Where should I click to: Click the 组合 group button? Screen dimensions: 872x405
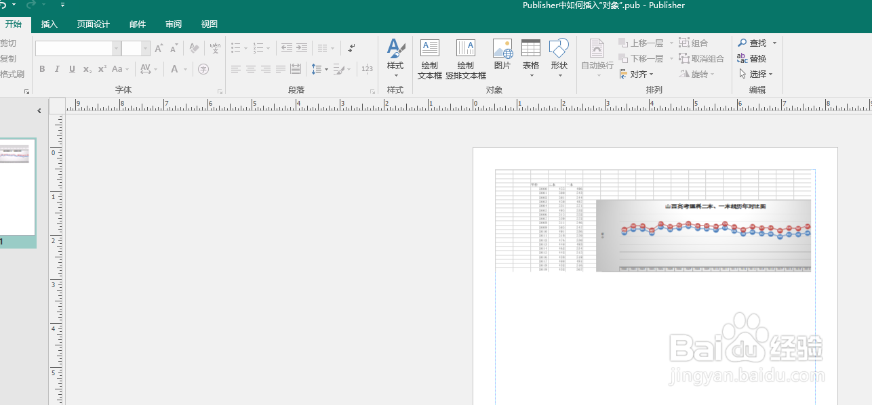click(694, 43)
